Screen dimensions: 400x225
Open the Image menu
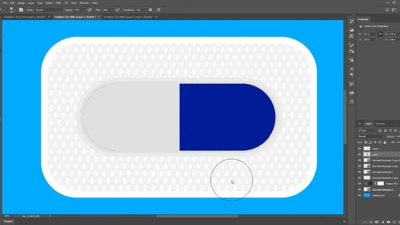[21, 2]
